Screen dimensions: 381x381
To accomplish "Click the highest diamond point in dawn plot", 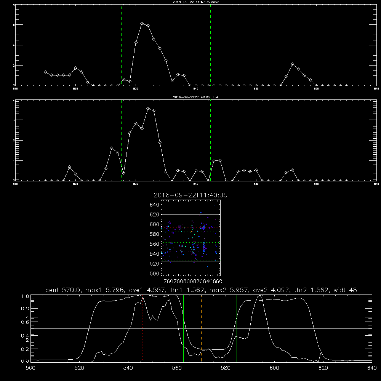I will click(x=142, y=23).
